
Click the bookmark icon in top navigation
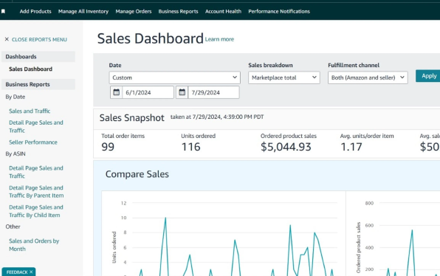(4, 12)
